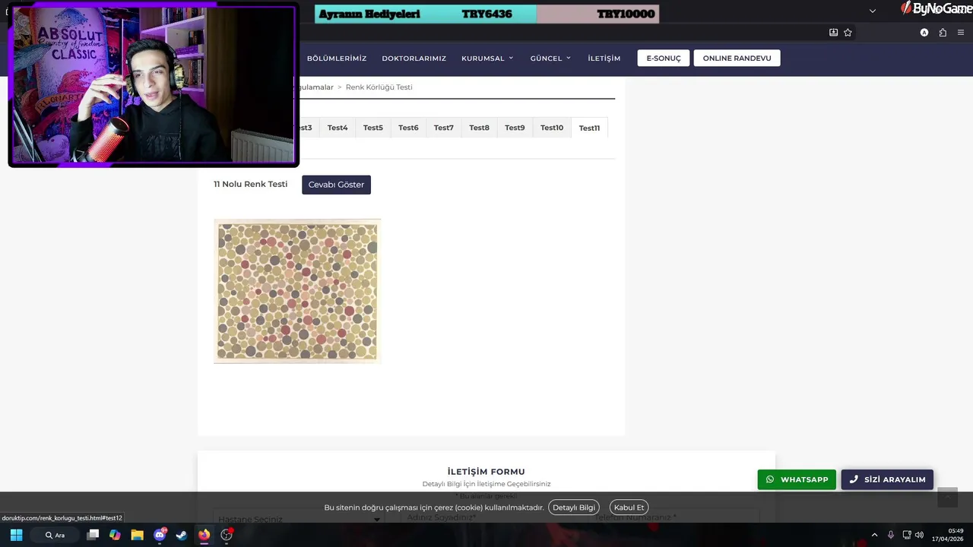The height and width of the screenshot is (547, 973).
Task: Click the SİZİ ARAYALIM call button
Action: 887,479
